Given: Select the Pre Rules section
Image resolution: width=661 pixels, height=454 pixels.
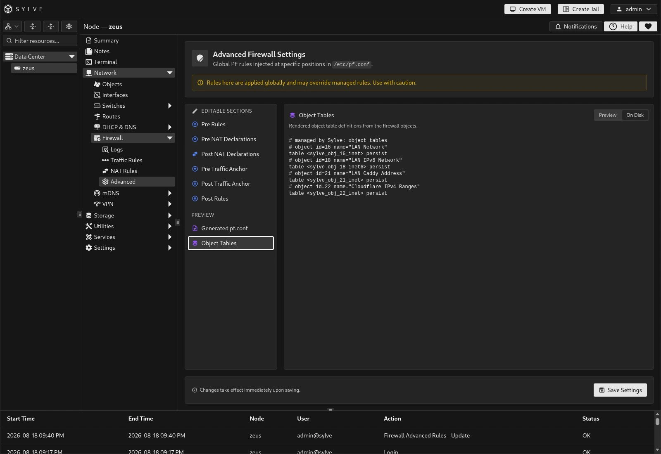Looking at the screenshot, I should 231,124.
